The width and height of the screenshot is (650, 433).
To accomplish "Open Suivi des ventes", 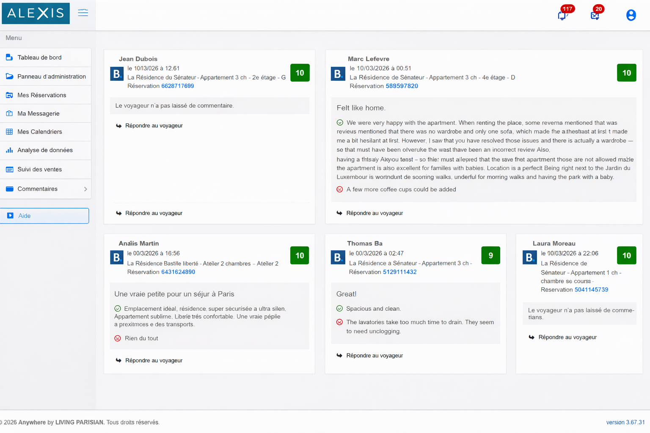I will [39, 169].
